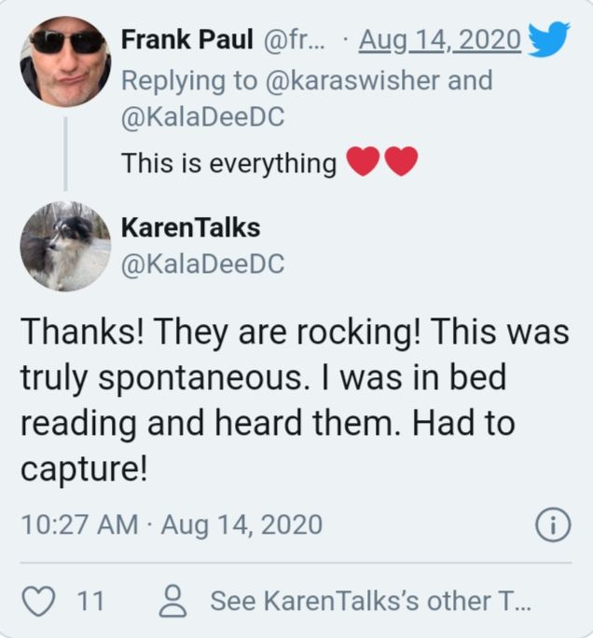Like the tweet with heart outline icon

[x=38, y=601]
